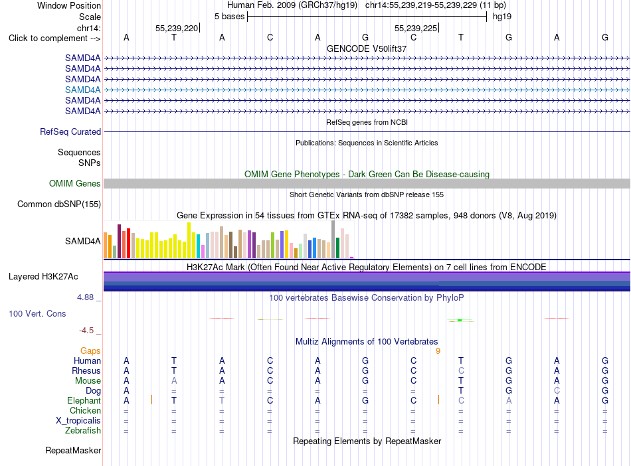Click the OMIM Genes label

[x=74, y=183]
